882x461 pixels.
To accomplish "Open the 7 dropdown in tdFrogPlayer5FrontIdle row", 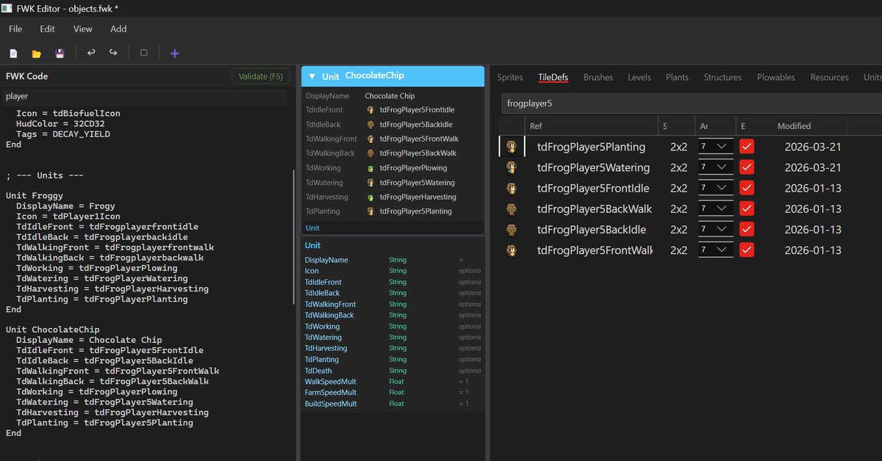I will (x=715, y=188).
